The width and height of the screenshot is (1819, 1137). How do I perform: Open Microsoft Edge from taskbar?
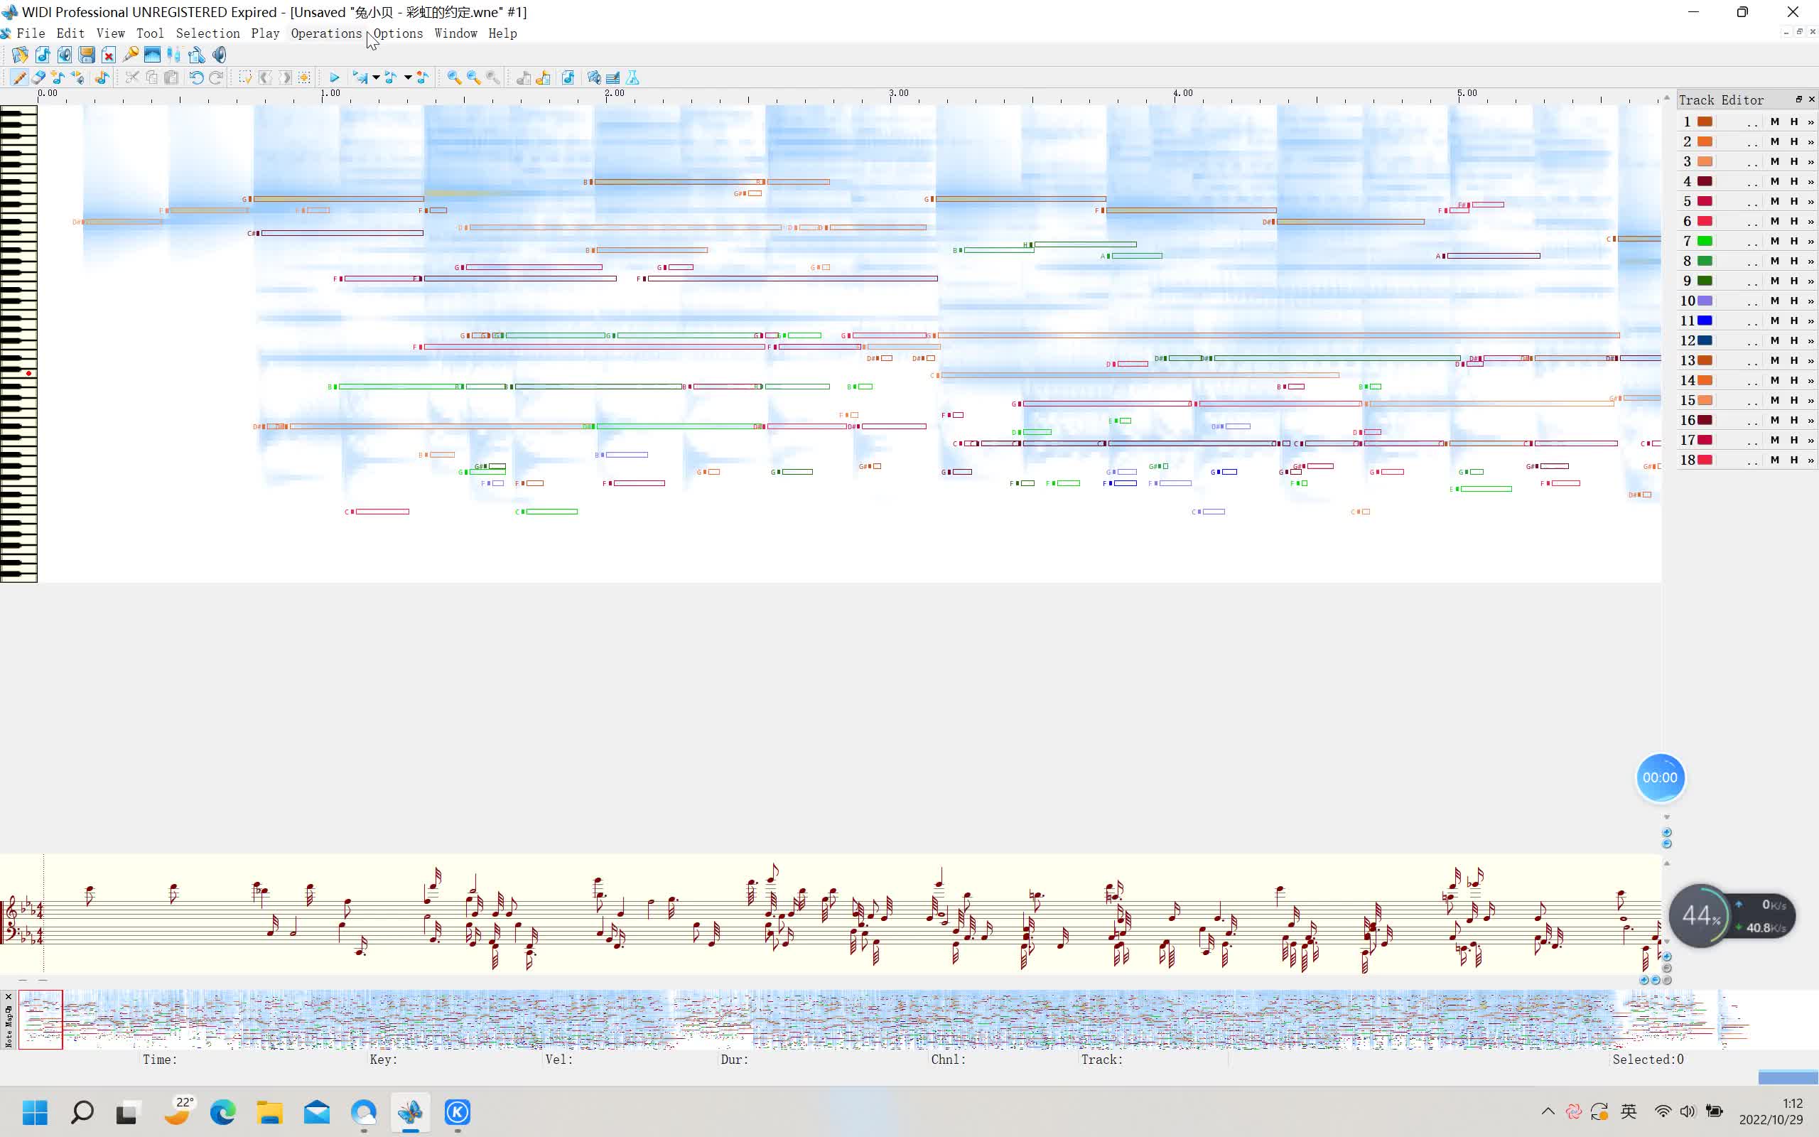222,1111
